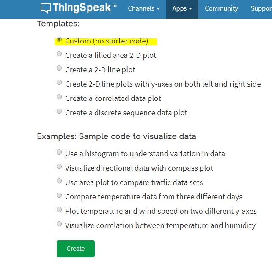Open the Channels dropdown menu

tap(144, 8)
